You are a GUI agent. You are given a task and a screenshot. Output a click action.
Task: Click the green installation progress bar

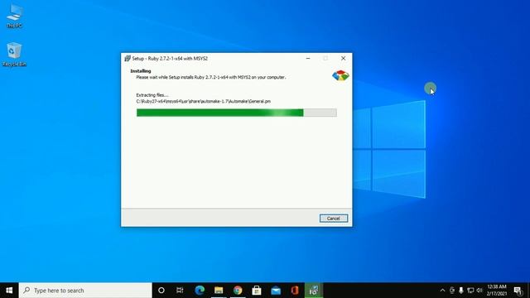pyautogui.click(x=236, y=113)
